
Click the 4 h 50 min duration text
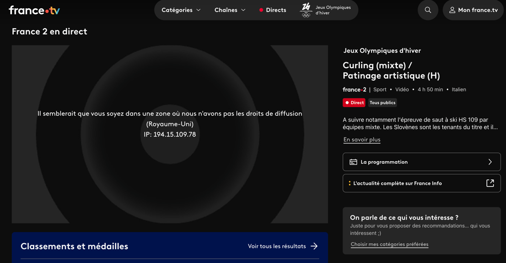[x=430, y=89]
